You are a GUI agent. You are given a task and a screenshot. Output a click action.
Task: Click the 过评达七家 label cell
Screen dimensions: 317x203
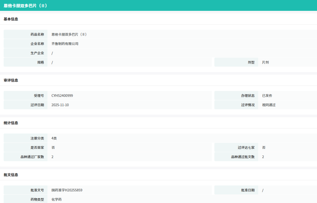[x=236, y=148]
